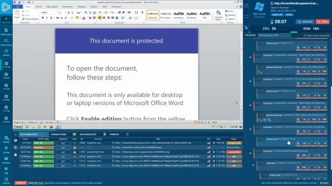This screenshot has width=332, height=186.
Task: Click the red executable type badge
Action: pyautogui.click(x=234, y=152)
